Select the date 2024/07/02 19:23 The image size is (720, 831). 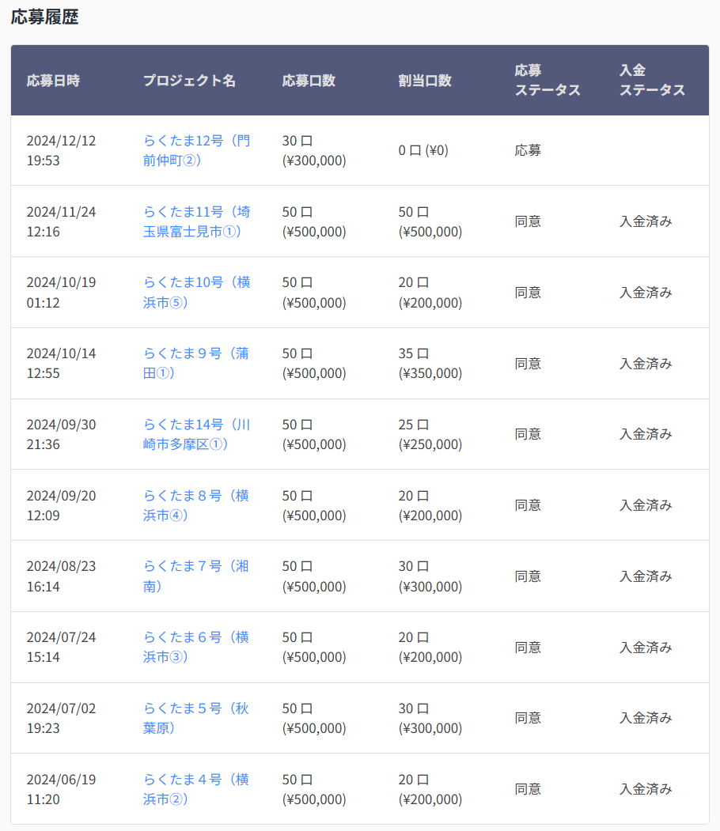click(x=62, y=718)
